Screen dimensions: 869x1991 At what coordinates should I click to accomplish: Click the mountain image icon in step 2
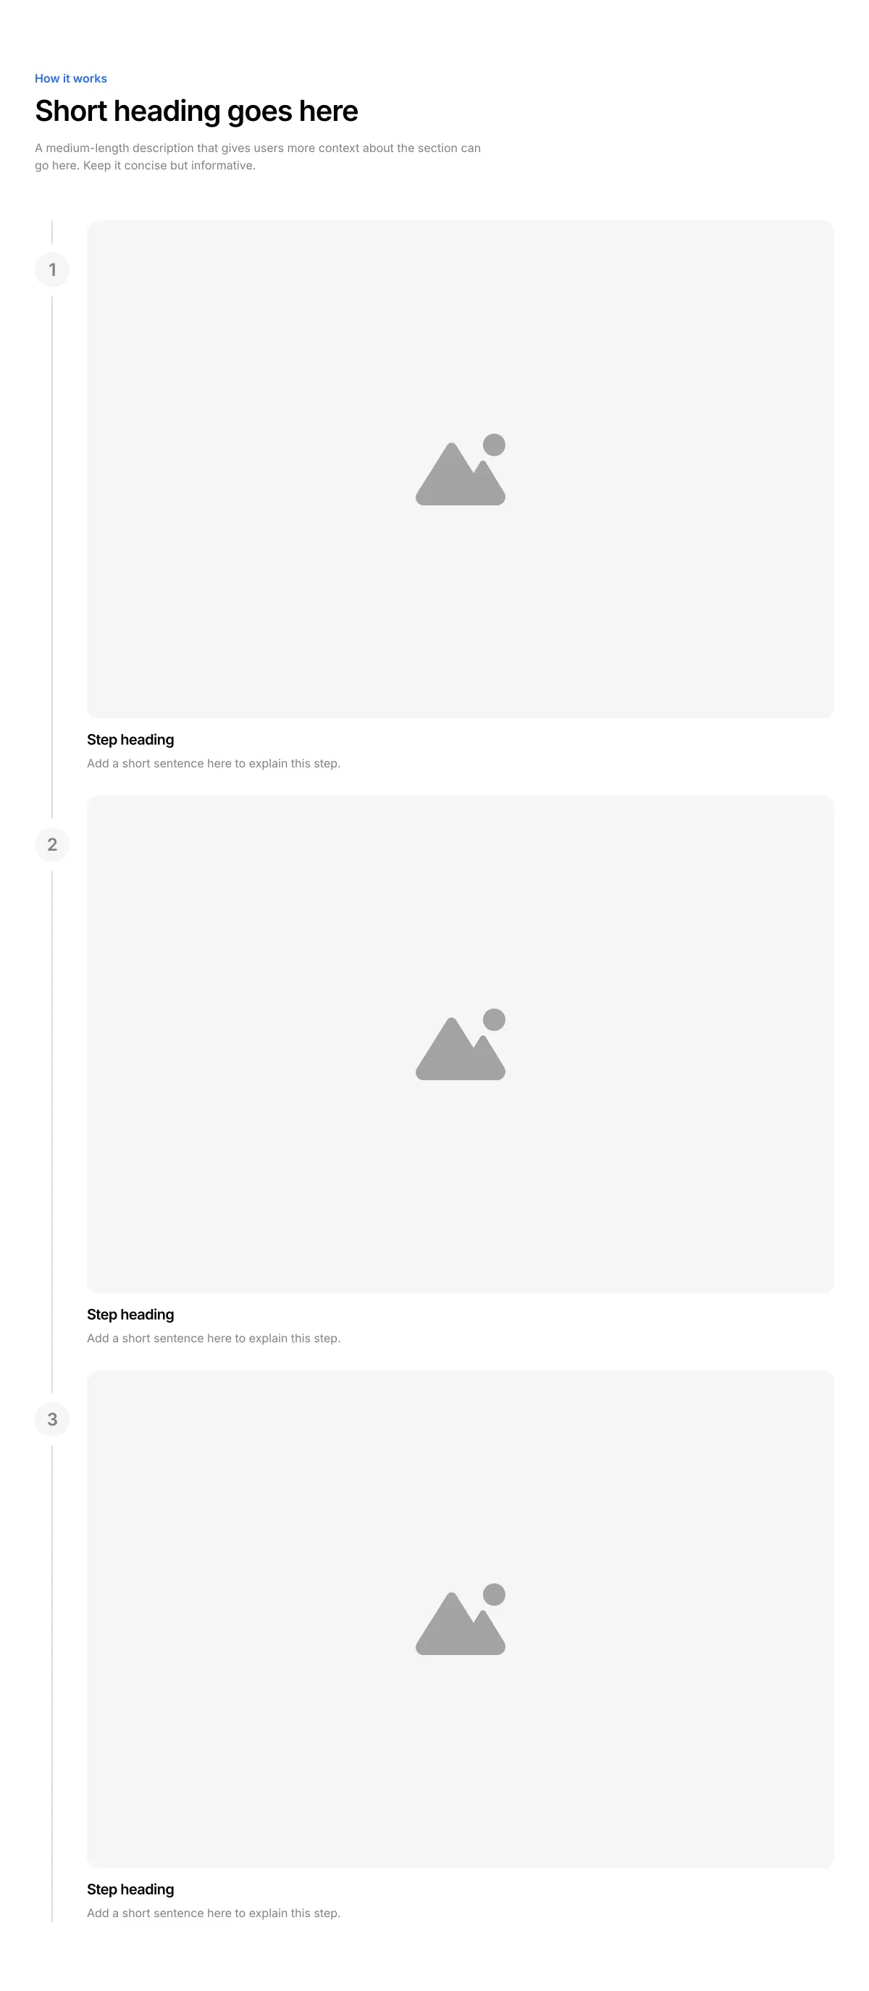460,1044
